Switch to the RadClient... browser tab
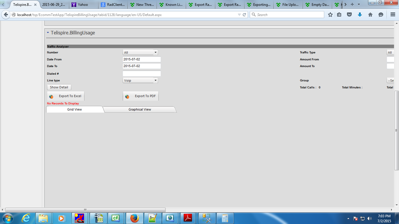 tap(113, 5)
